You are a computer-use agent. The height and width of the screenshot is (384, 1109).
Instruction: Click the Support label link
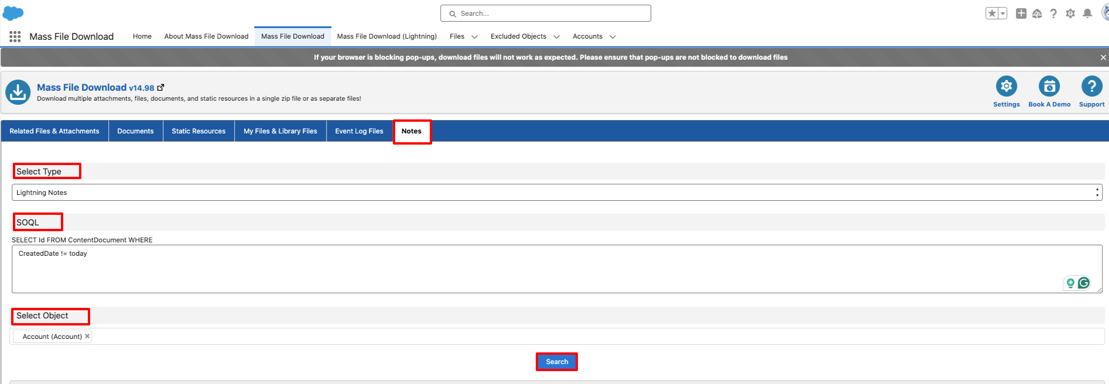click(1091, 104)
